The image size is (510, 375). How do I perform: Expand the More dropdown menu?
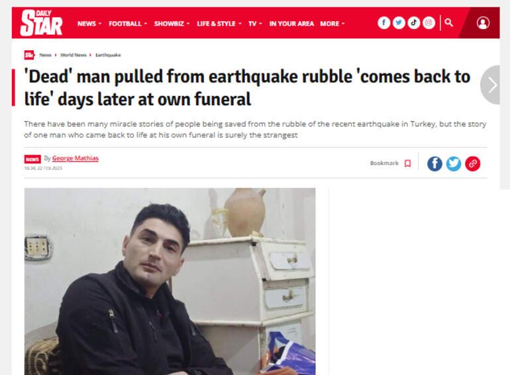pos(332,24)
